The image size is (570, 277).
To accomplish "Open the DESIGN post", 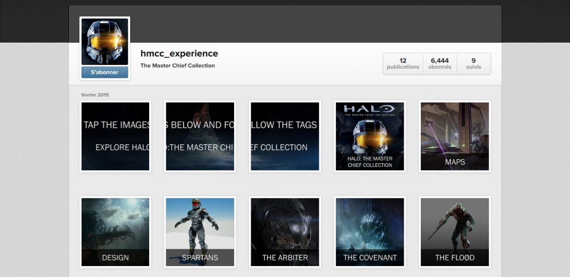I will pyautogui.click(x=115, y=232).
